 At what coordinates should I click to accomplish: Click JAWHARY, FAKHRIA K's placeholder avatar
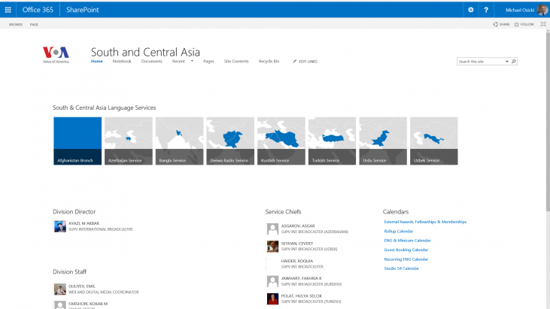pyautogui.click(x=272, y=281)
